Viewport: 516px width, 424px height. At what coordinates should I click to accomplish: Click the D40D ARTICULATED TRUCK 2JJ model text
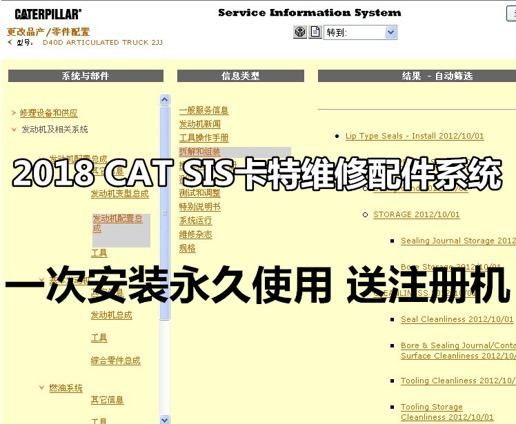pyautogui.click(x=103, y=43)
